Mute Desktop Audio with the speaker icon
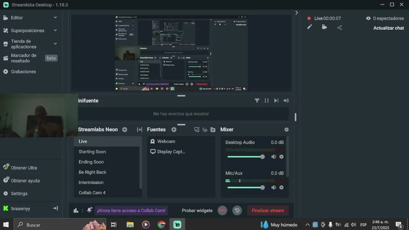The width and height of the screenshot is (409, 230). [x=274, y=157]
